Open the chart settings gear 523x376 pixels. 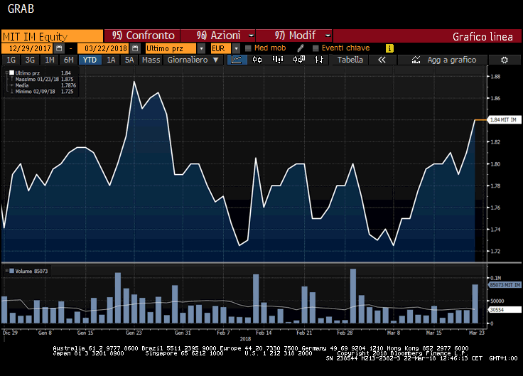pos(505,60)
